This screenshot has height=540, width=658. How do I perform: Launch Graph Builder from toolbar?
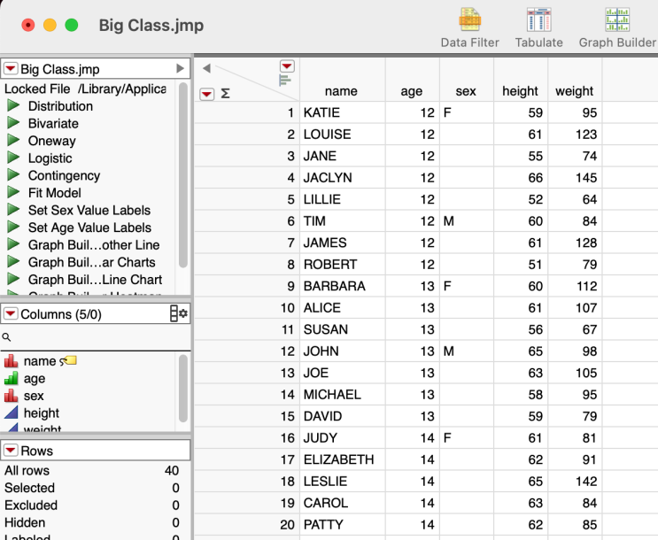point(617,27)
